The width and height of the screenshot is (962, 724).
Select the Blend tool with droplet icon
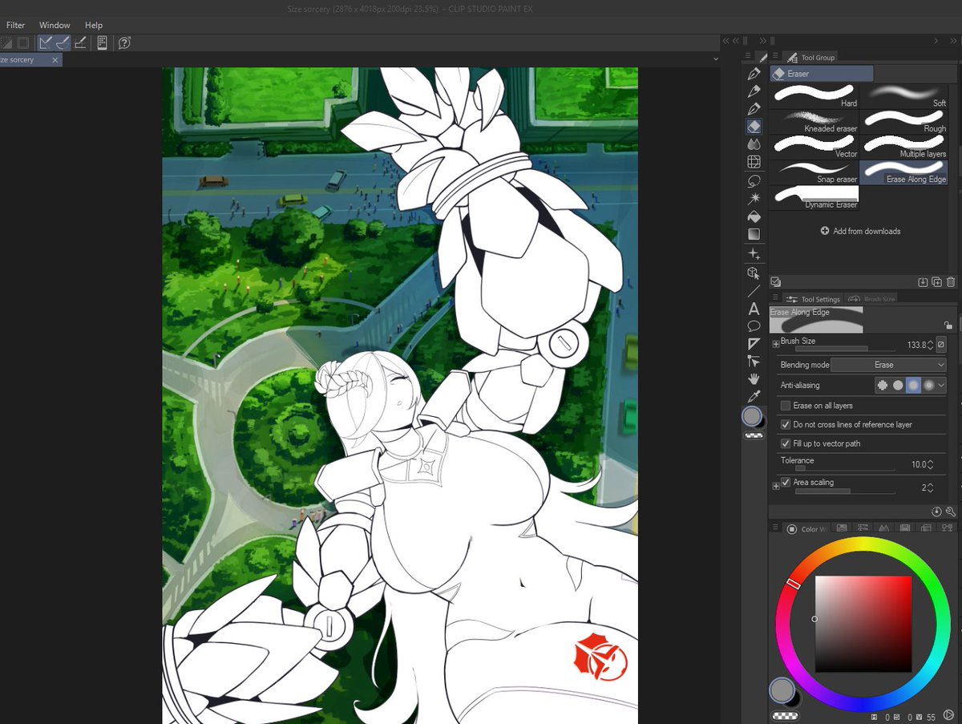754,144
